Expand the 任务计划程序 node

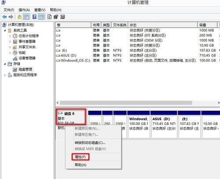point(10,36)
